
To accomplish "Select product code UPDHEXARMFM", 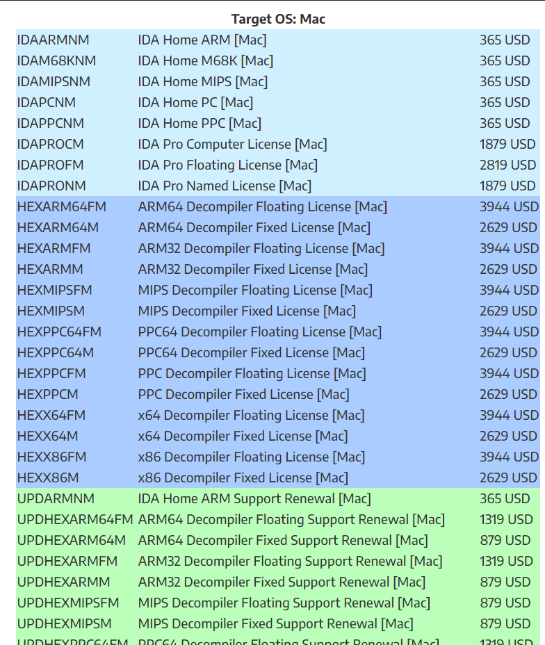I will pos(67,561).
